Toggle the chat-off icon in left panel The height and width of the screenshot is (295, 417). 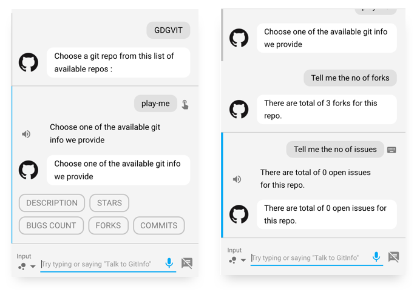pyautogui.click(x=187, y=263)
